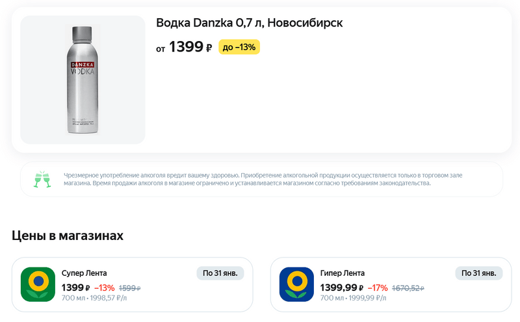This screenshot has width=520, height=322.
Task: Click 'По 31 янв.' badge on Гипер Лента card
Action: (x=478, y=273)
